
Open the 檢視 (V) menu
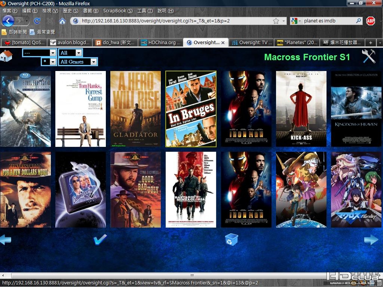pos(50,11)
